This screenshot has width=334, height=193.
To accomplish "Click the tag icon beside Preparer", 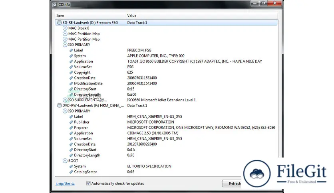I will 71,128.
